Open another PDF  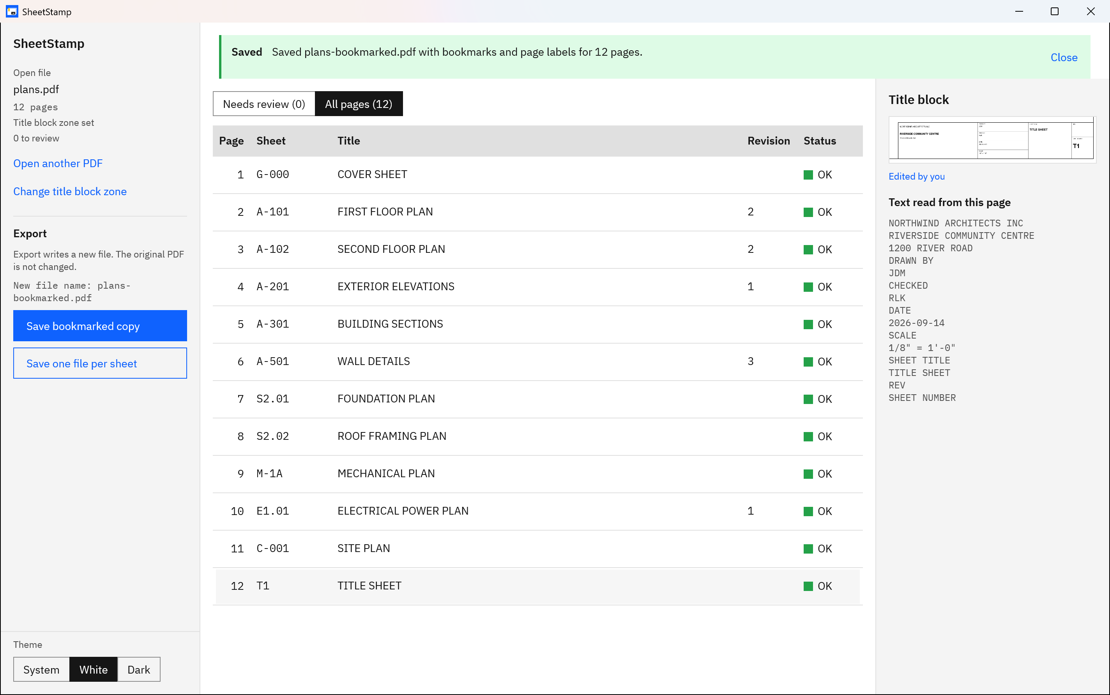pyautogui.click(x=58, y=163)
